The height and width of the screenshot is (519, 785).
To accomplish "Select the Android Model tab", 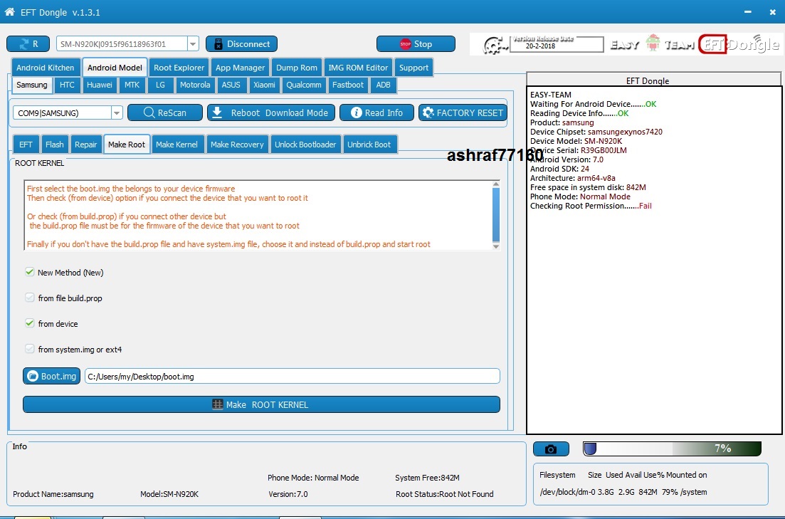I will 115,68.
